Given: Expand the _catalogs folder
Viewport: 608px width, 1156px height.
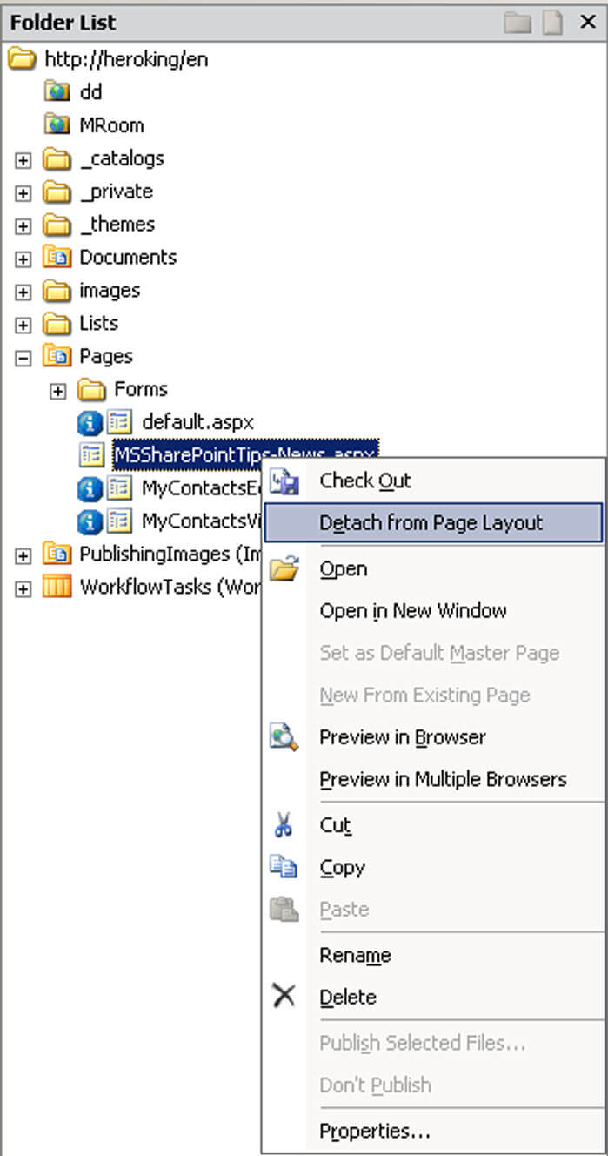Looking at the screenshot, I should coord(23,160).
